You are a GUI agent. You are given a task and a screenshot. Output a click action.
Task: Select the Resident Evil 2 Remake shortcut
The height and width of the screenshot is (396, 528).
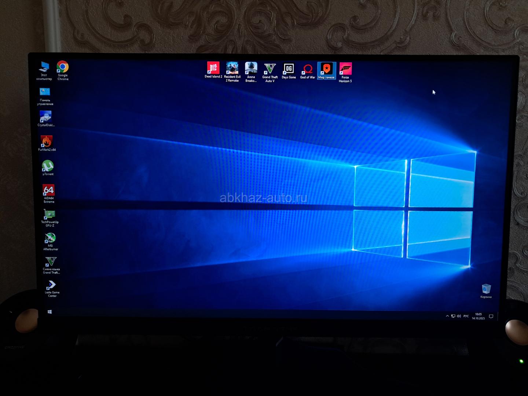[232, 69]
